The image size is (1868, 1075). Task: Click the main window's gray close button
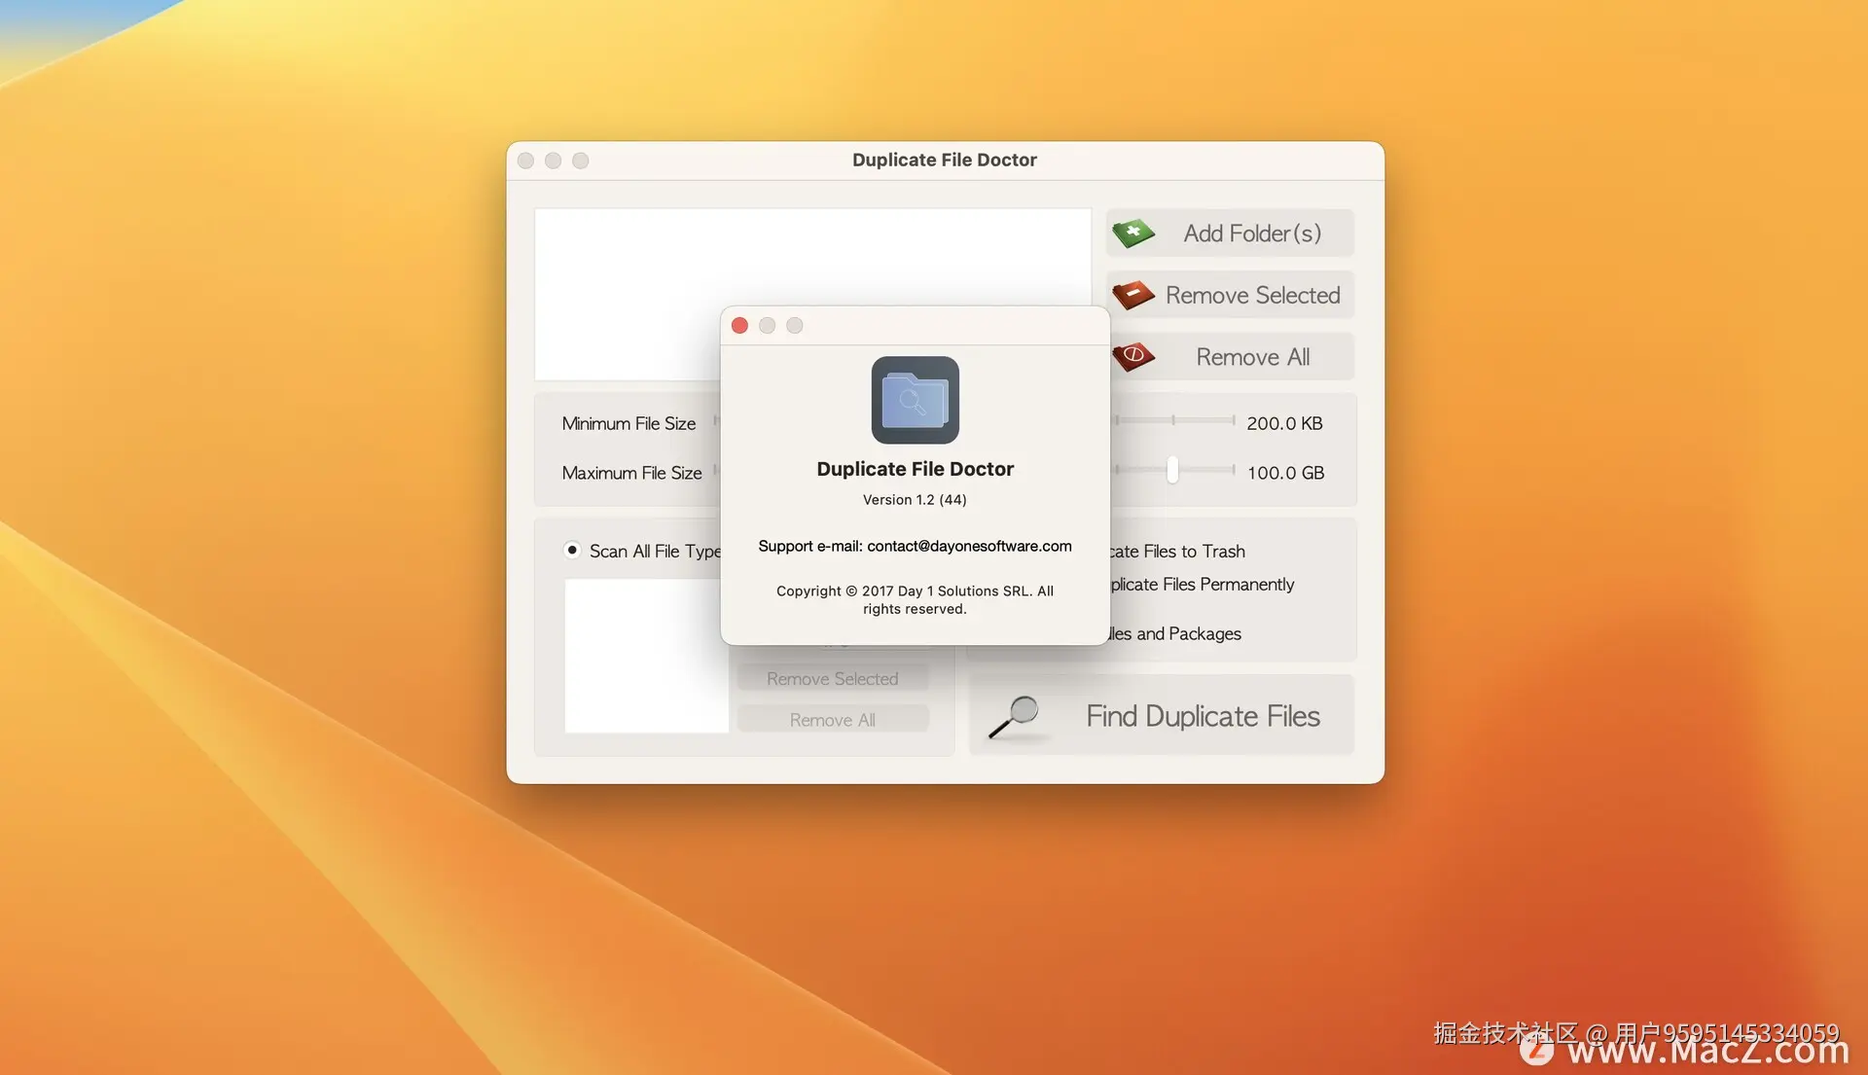click(526, 161)
